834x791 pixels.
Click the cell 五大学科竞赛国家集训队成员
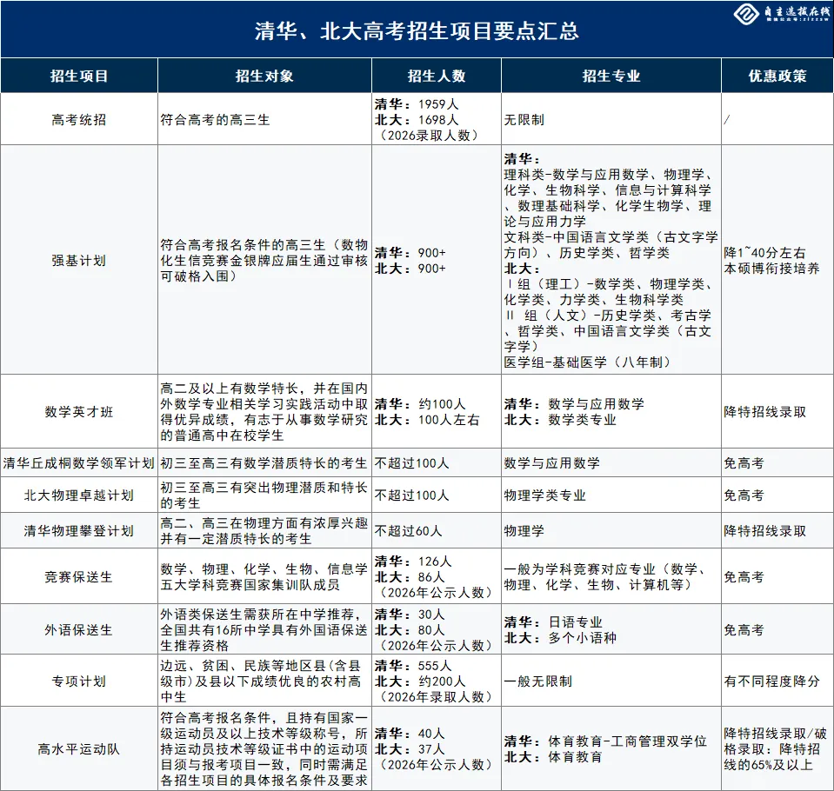pos(265,576)
